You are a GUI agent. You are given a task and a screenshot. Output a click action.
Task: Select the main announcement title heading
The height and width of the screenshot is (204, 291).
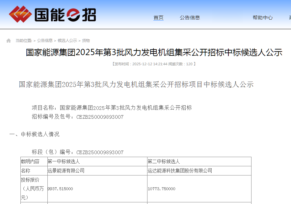point(154,52)
